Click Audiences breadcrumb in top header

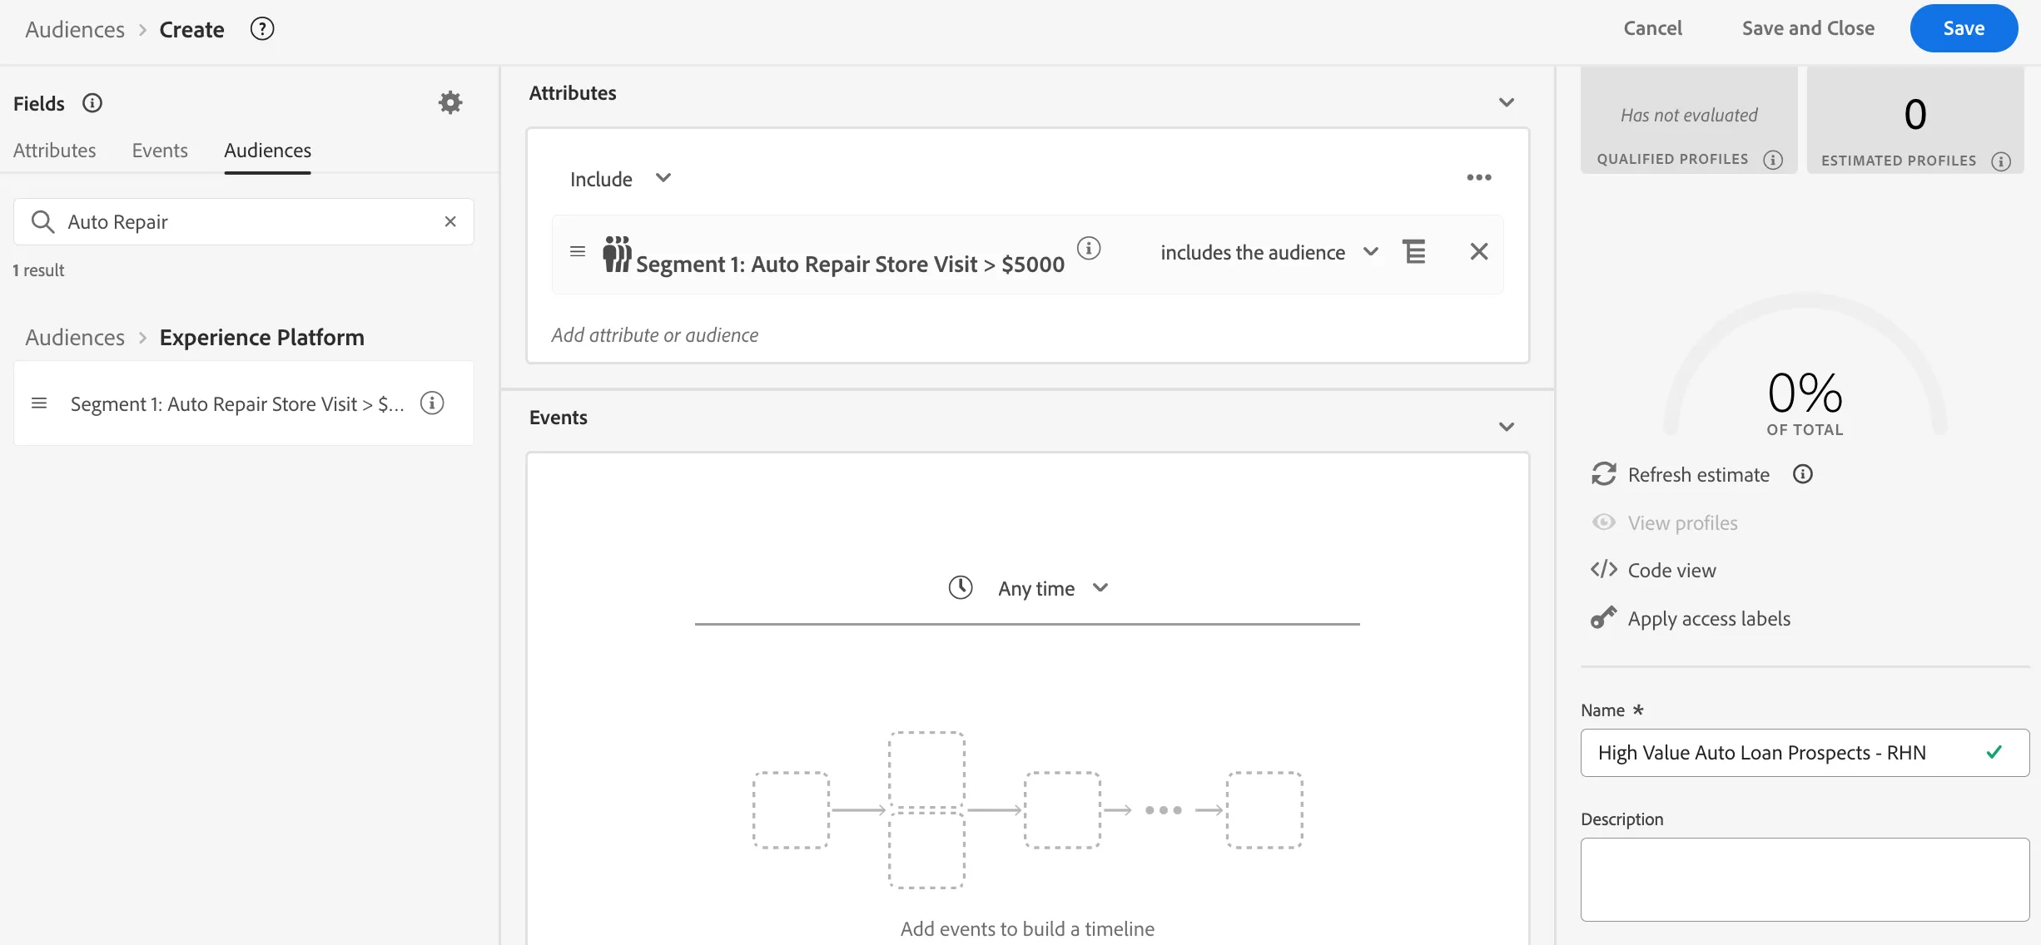click(x=75, y=29)
